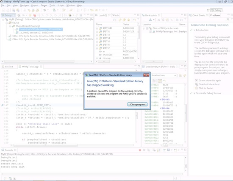The image size is (233, 181).
Task: Click Remove Selected Breakpoint X icon
Action: 159,20
